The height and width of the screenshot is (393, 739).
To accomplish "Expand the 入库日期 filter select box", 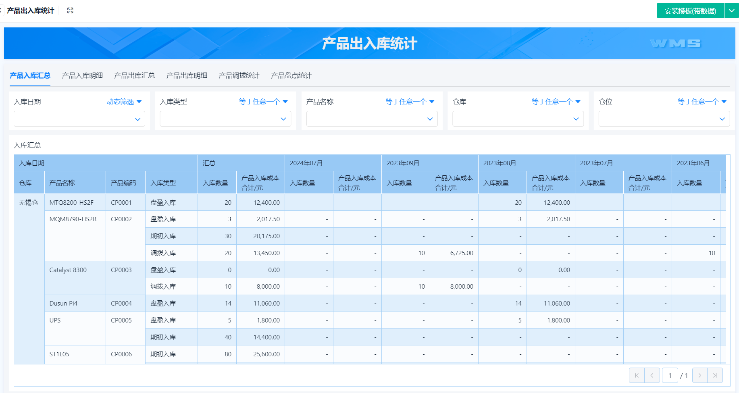I will [x=79, y=119].
